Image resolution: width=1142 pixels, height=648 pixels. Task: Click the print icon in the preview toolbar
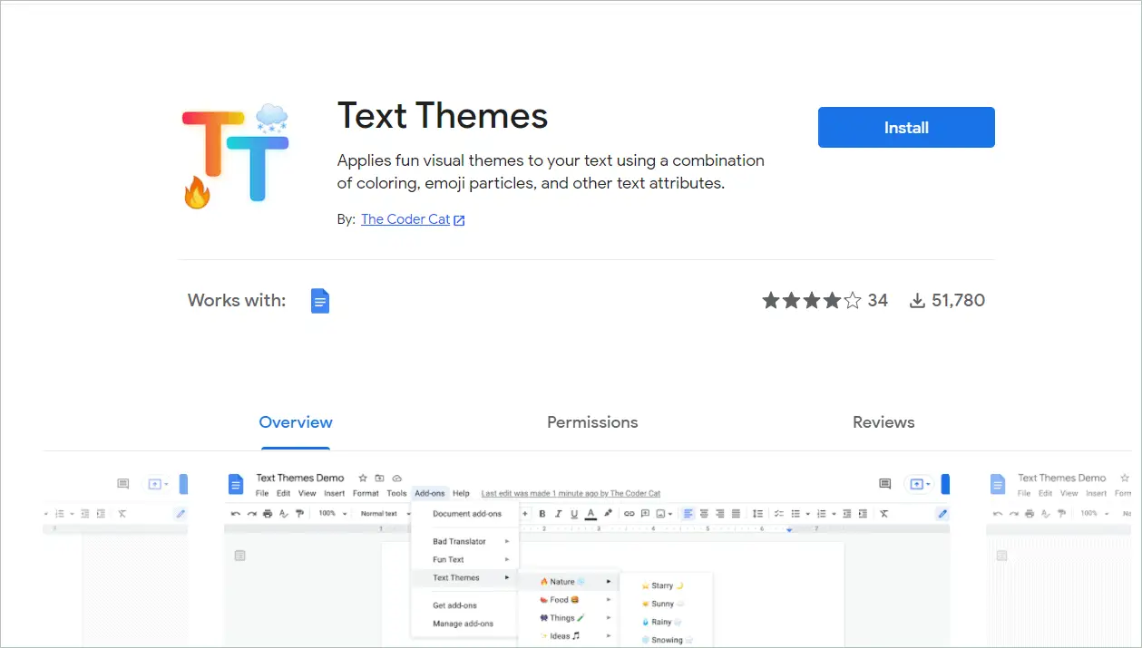(x=268, y=514)
